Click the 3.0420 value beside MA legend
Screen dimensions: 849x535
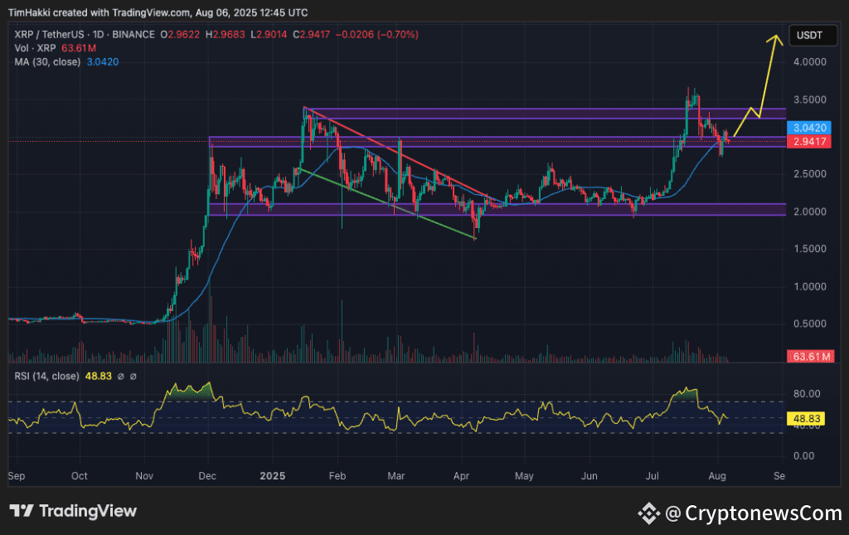pos(102,61)
